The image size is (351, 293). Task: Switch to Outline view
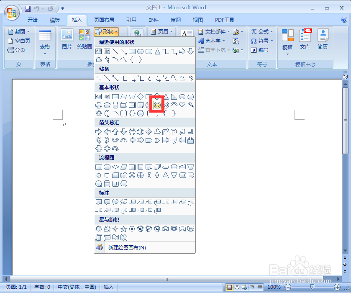point(252,287)
